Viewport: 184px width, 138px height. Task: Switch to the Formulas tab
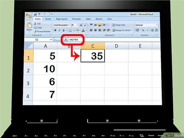tap(76, 19)
